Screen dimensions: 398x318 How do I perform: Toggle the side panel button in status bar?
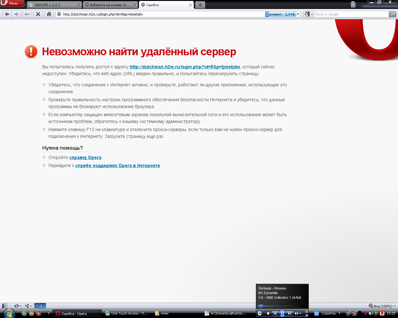point(5,306)
